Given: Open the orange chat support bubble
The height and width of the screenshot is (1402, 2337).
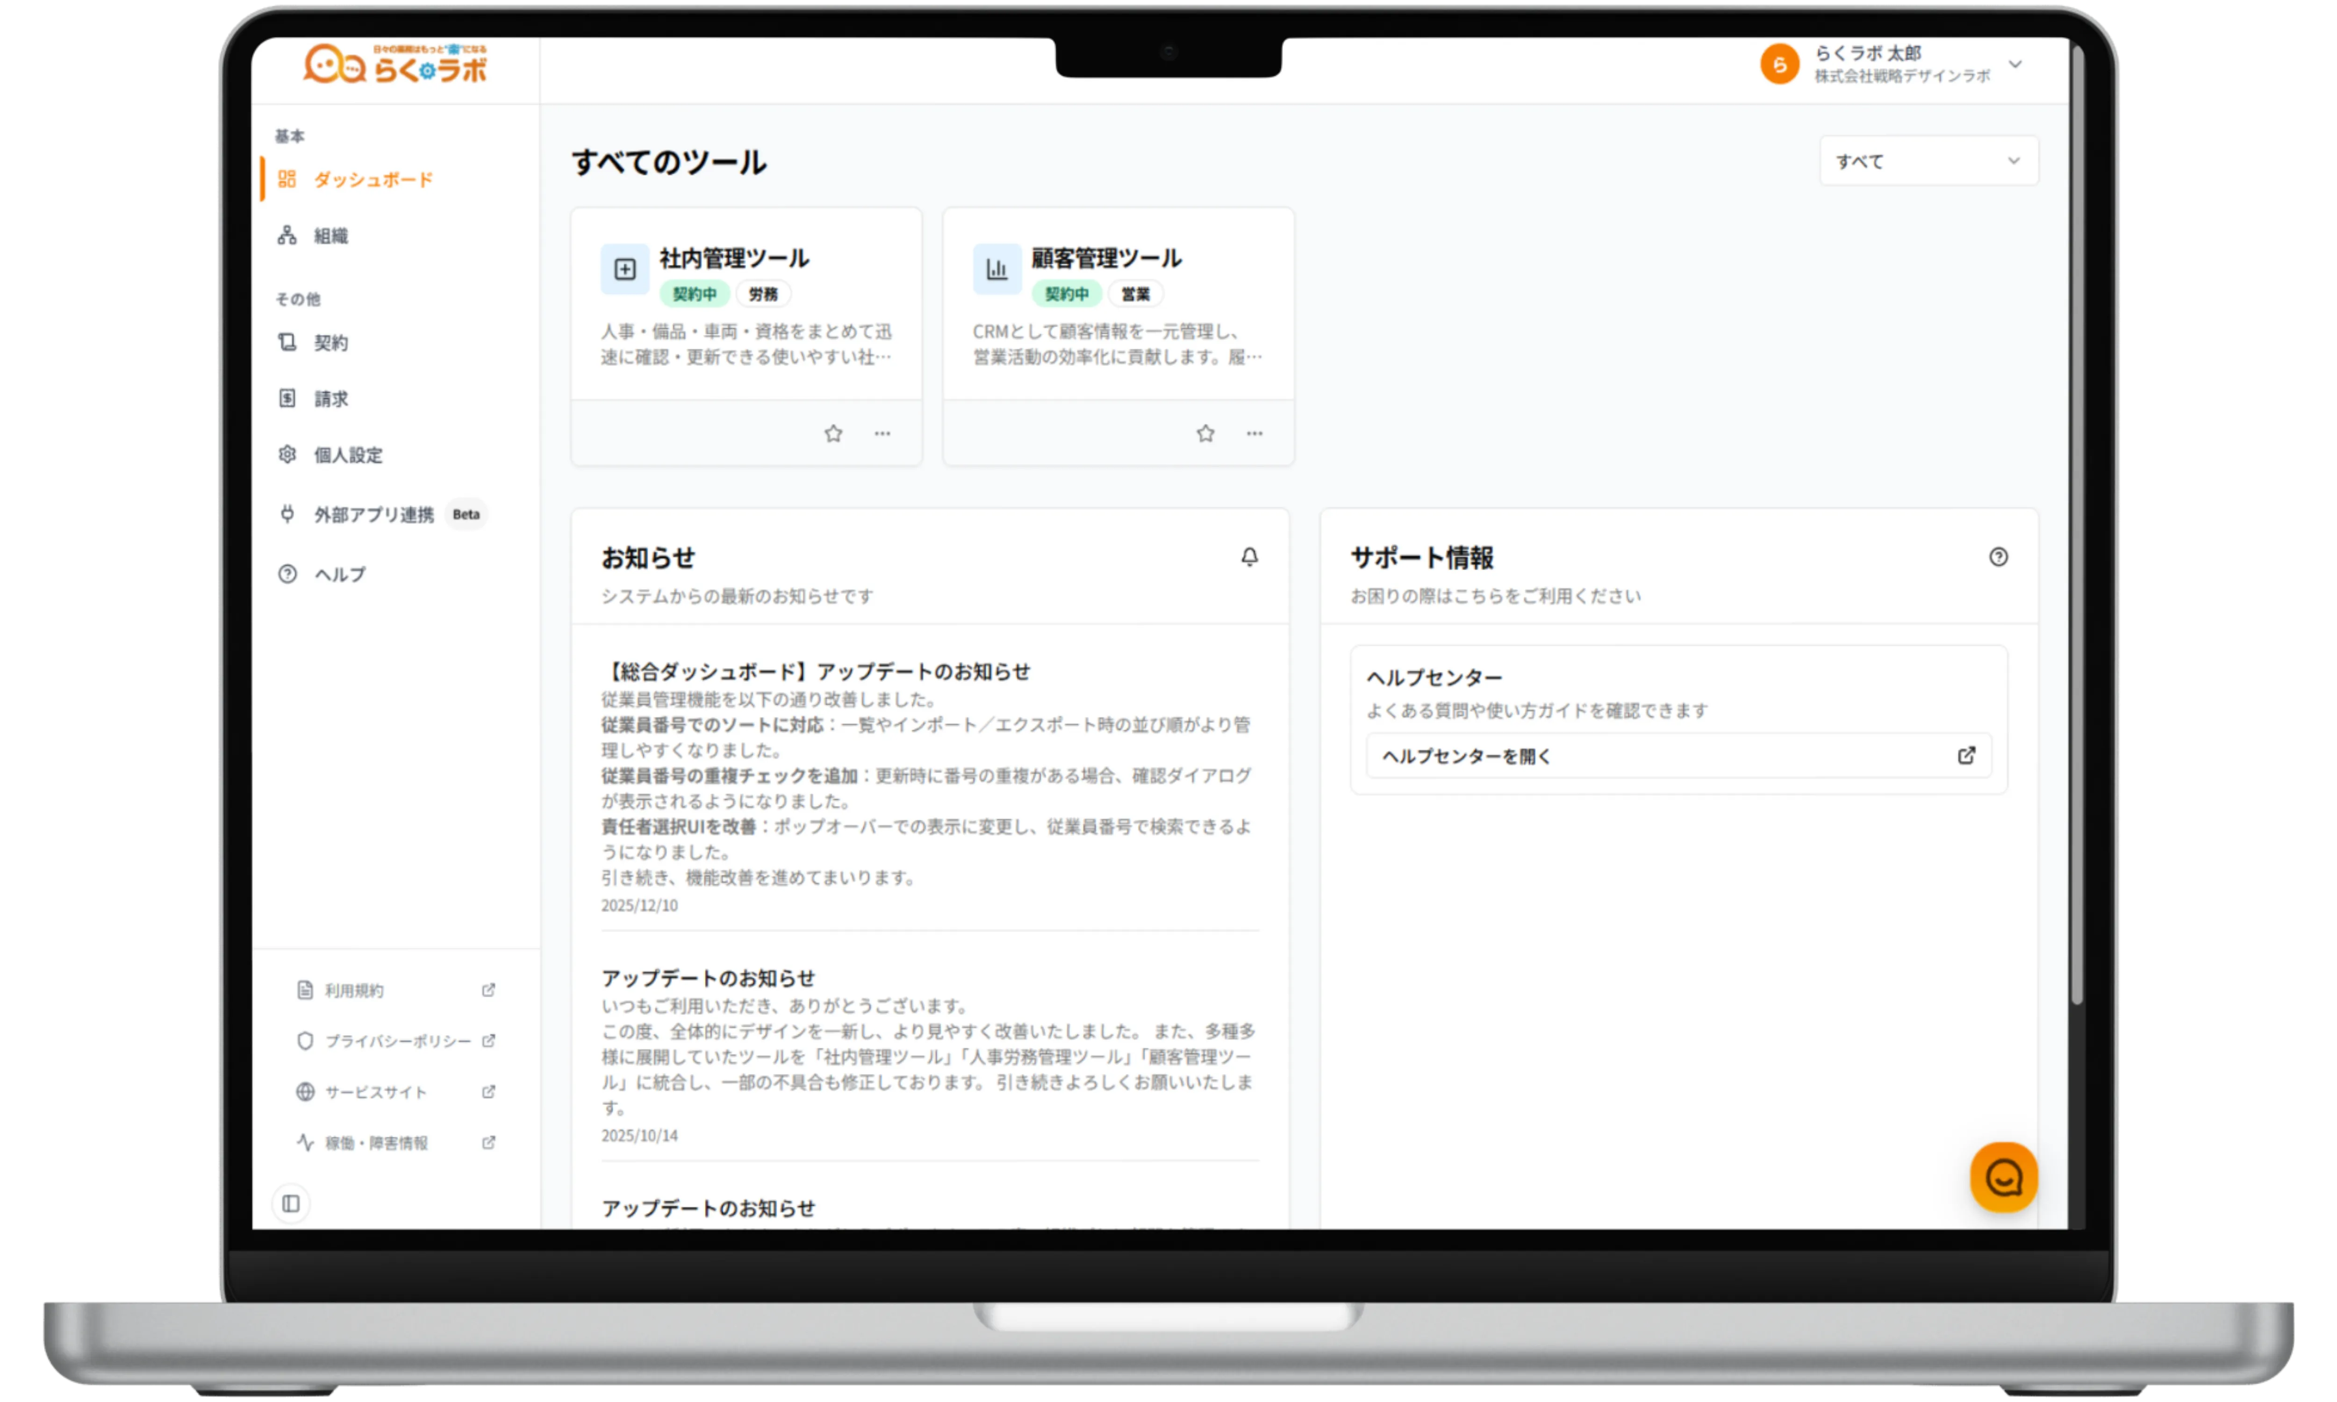Looking at the screenshot, I should coord(2004,1177).
